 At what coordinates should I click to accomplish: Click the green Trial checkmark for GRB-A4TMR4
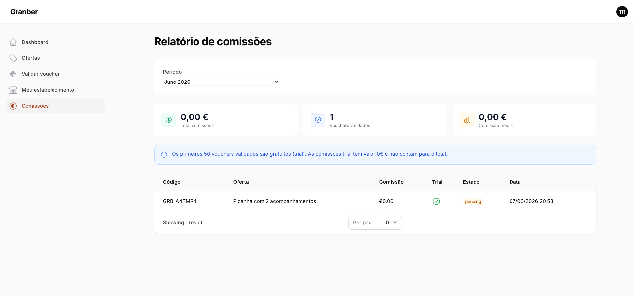[x=436, y=201]
